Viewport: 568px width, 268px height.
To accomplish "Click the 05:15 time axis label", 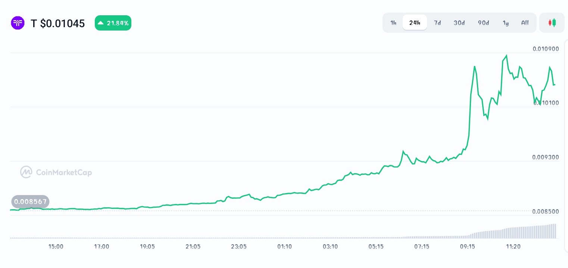I will tap(376, 246).
